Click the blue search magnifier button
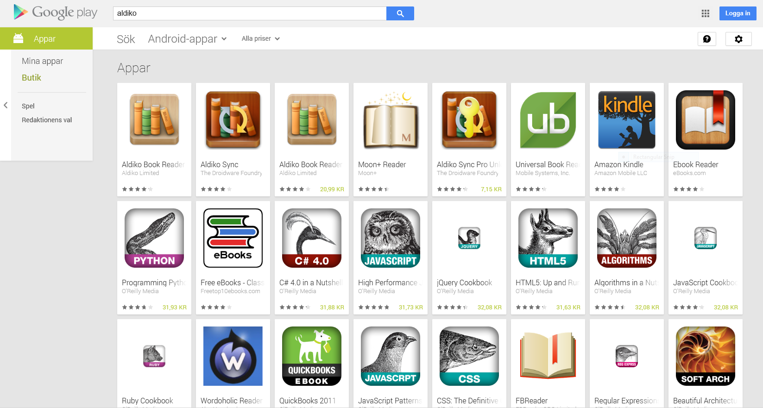The height and width of the screenshot is (408, 763). click(400, 13)
